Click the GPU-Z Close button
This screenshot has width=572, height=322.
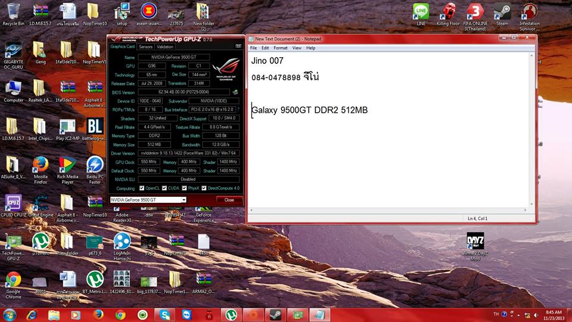(x=229, y=200)
